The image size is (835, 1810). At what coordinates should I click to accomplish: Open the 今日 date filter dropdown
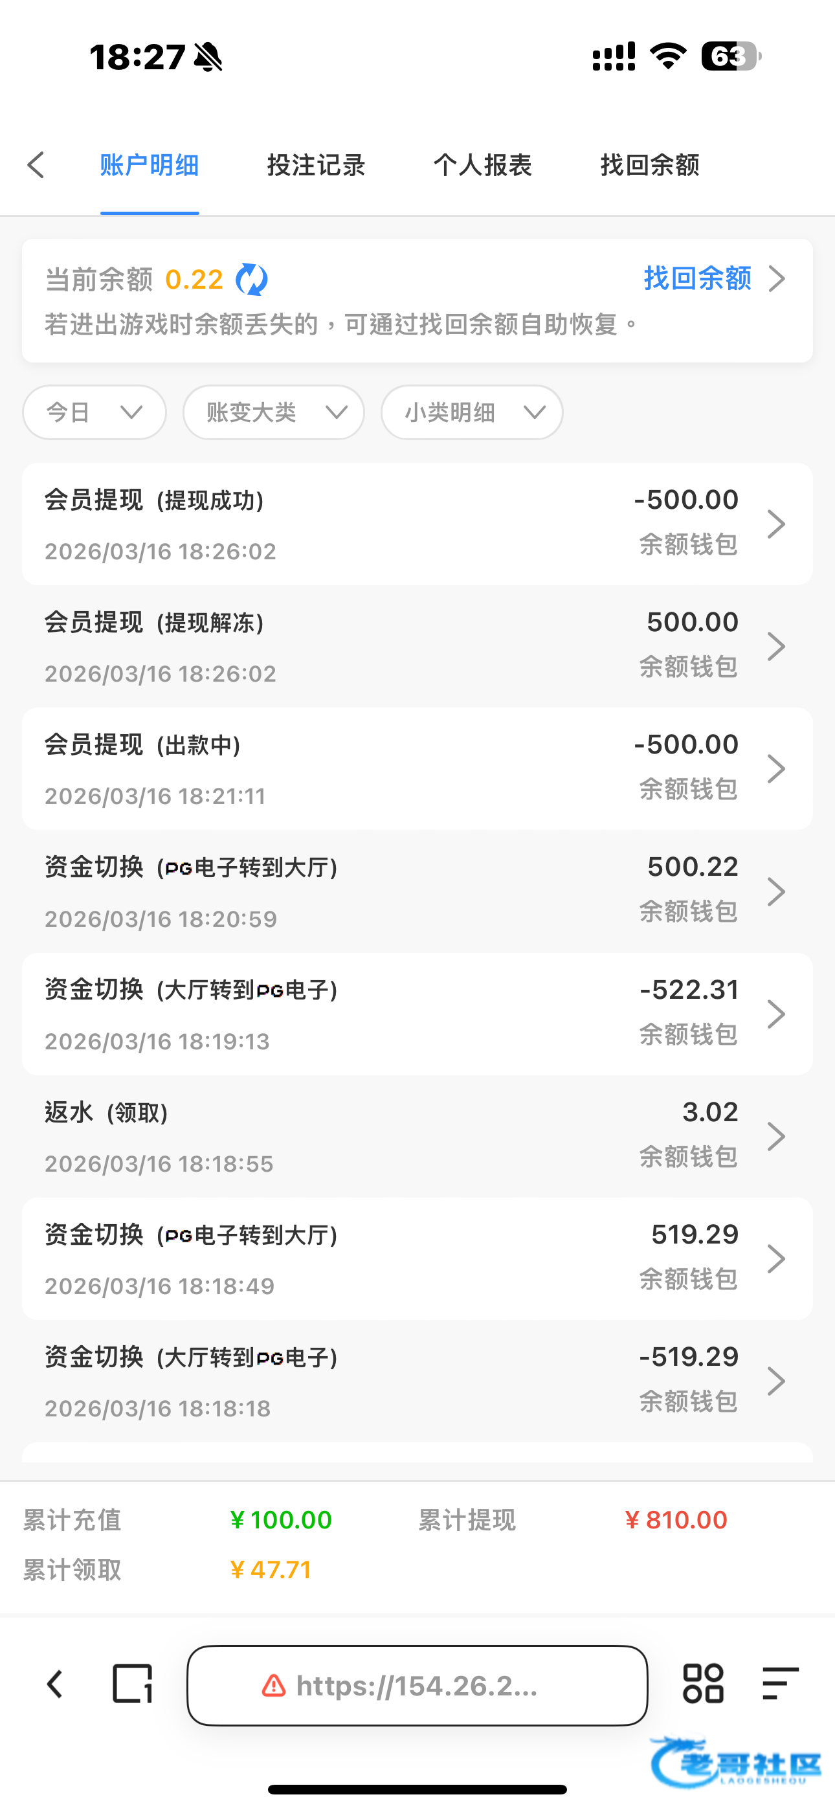[x=95, y=412]
